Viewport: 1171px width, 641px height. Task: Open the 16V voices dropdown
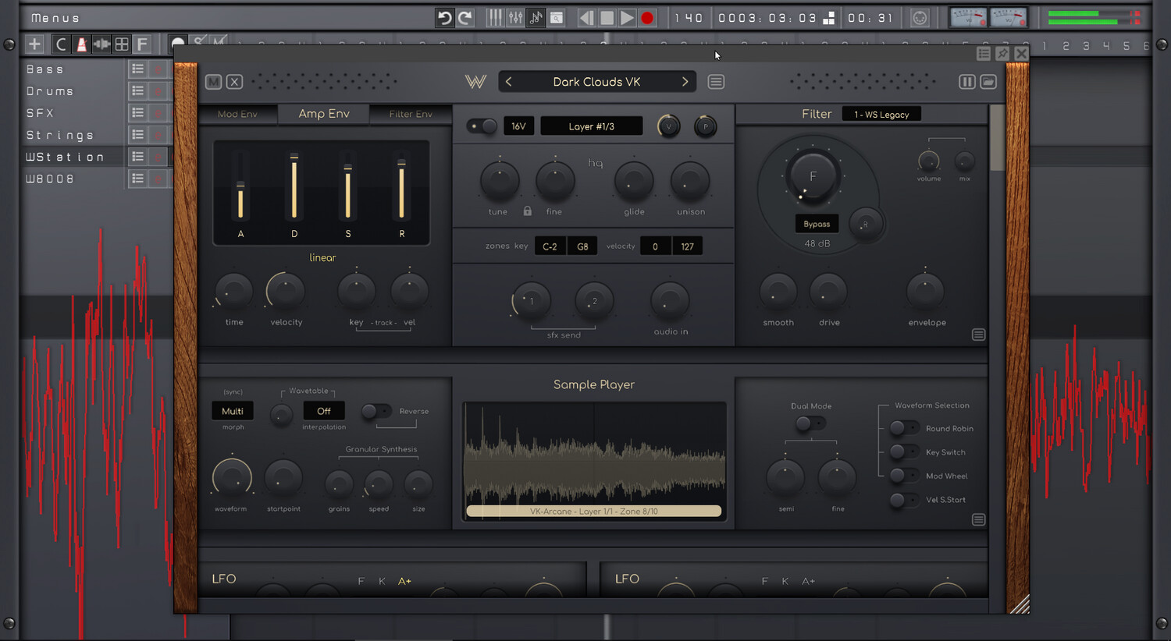pos(519,126)
